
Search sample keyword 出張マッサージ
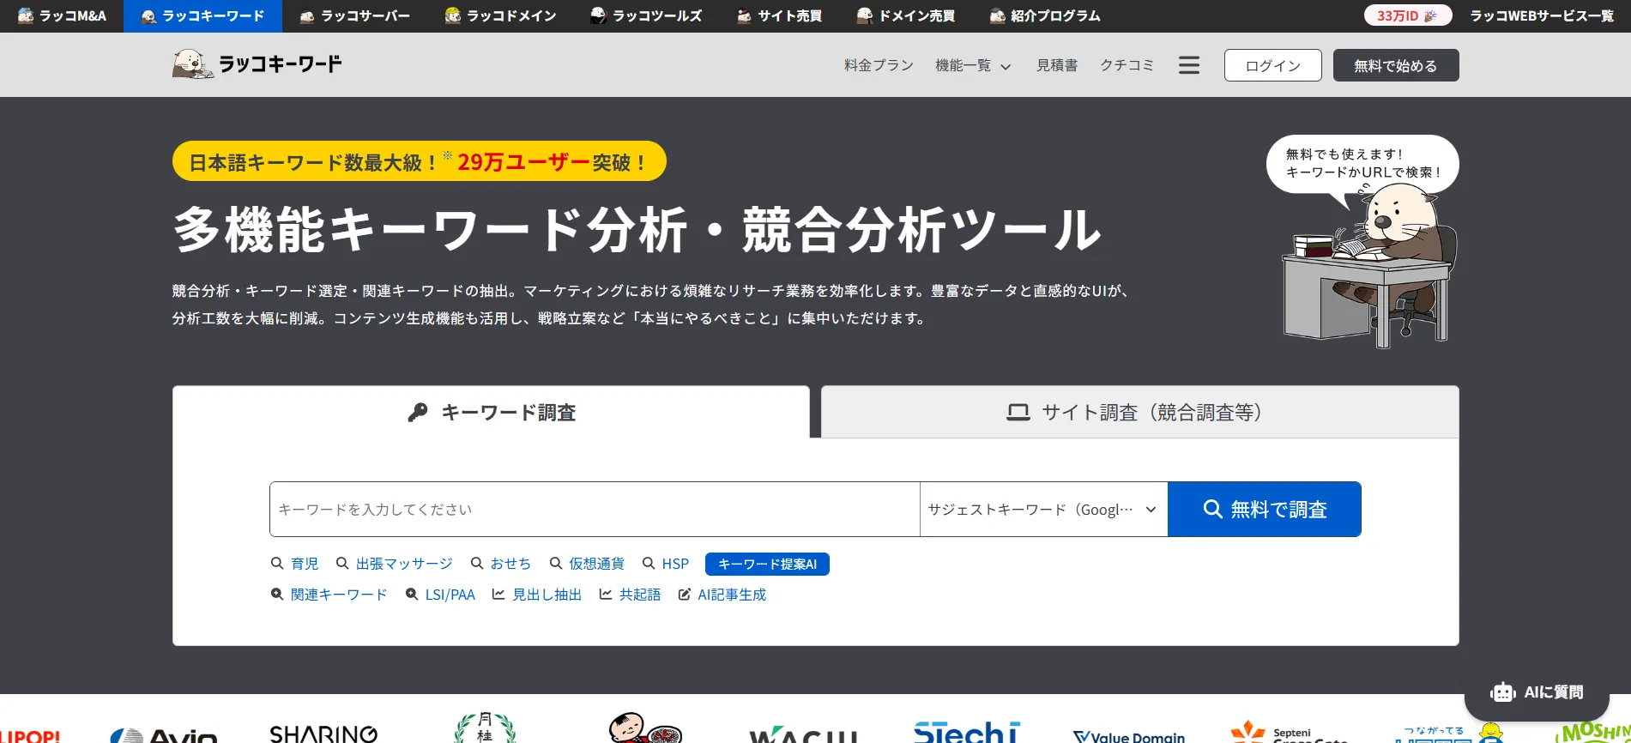pyautogui.click(x=395, y=564)
